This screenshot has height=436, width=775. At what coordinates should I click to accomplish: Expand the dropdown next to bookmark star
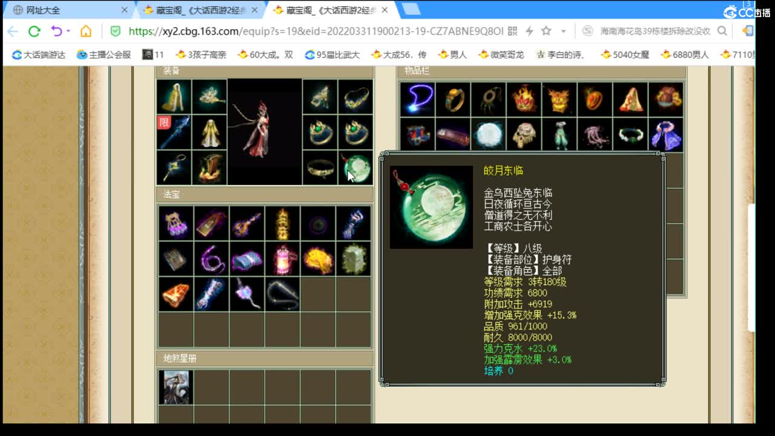tap(563, 31)
